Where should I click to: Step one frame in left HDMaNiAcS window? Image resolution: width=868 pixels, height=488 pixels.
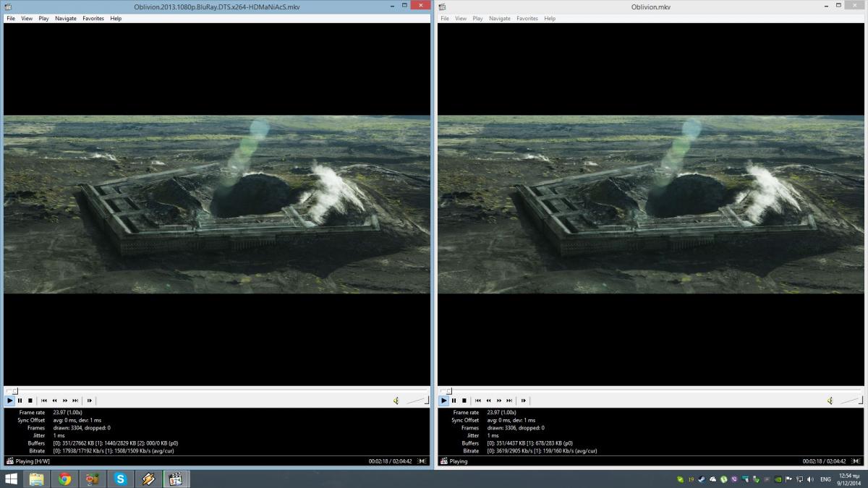(x=90, y=401)
